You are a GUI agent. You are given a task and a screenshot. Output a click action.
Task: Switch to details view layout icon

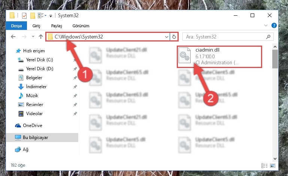(x=264, y=166)
